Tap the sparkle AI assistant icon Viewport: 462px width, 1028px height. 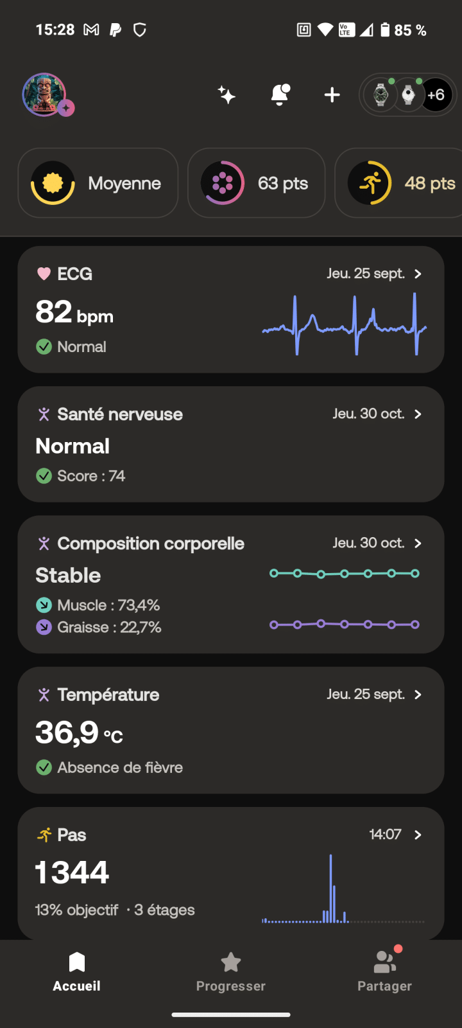point(227,95)
